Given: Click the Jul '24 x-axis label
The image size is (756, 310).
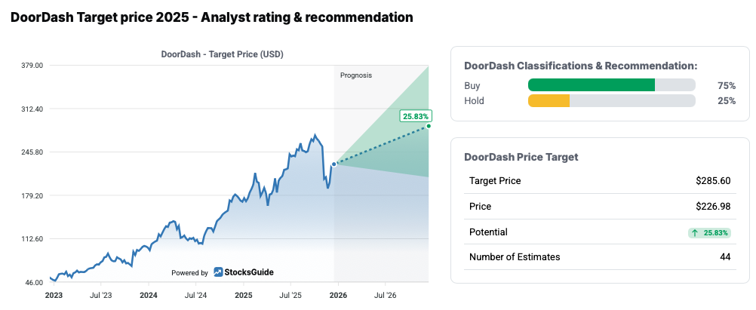Looking at the screenshot, I should coord(195,295).
